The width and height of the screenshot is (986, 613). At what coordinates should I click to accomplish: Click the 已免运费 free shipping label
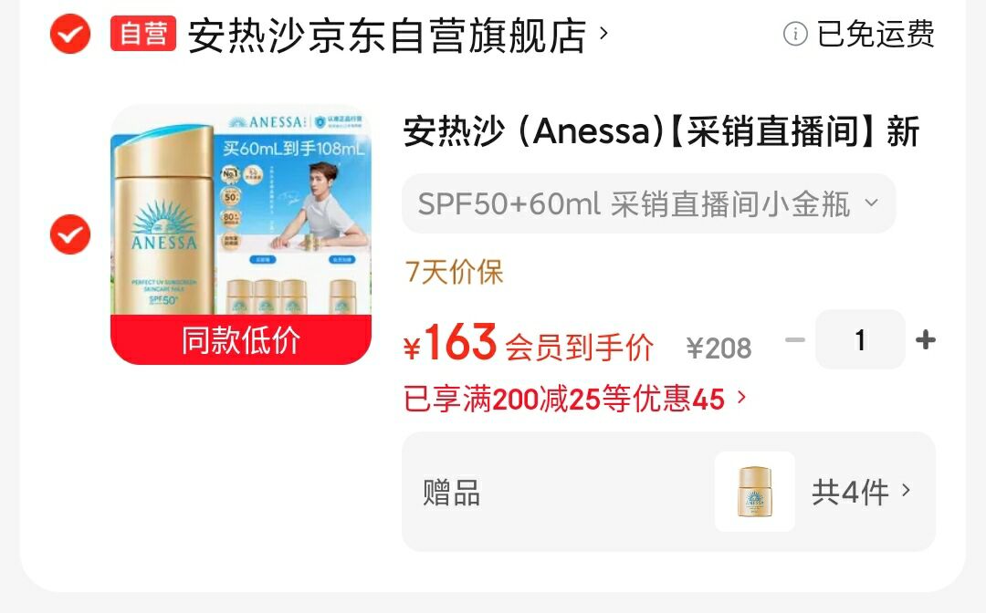coord(876,34)
